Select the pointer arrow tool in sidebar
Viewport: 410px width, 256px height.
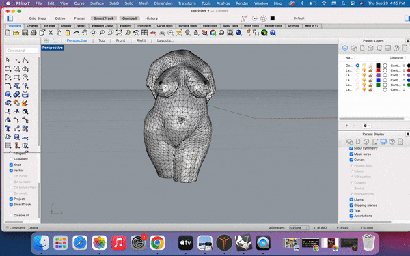point(8,60)
